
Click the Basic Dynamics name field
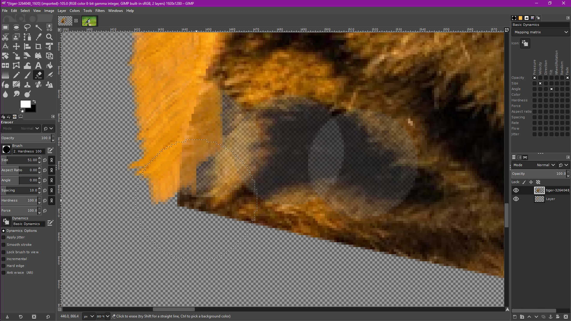[x=28, y=224]
